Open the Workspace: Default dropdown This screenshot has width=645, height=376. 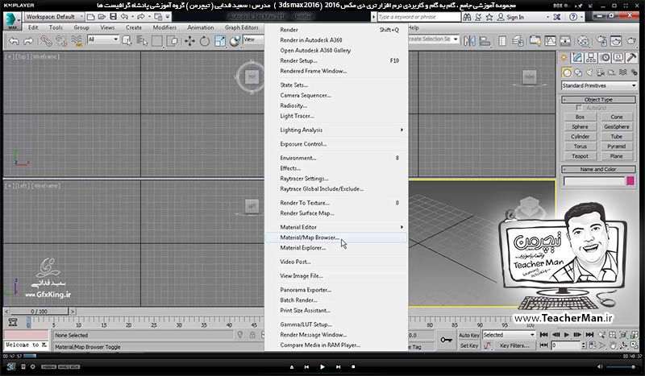coord(54,17)
